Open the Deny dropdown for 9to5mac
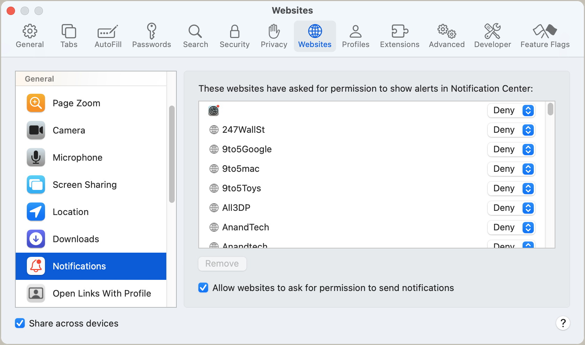 [x=511, y=169]
